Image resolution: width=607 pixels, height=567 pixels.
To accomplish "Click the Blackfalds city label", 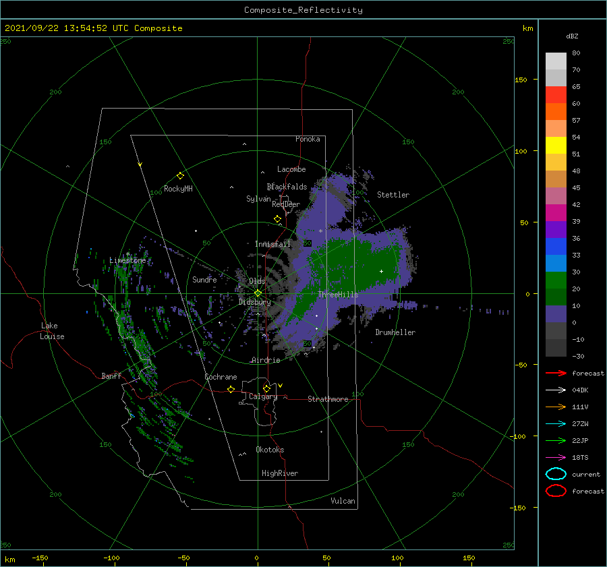I will click(x=287, y=187).
